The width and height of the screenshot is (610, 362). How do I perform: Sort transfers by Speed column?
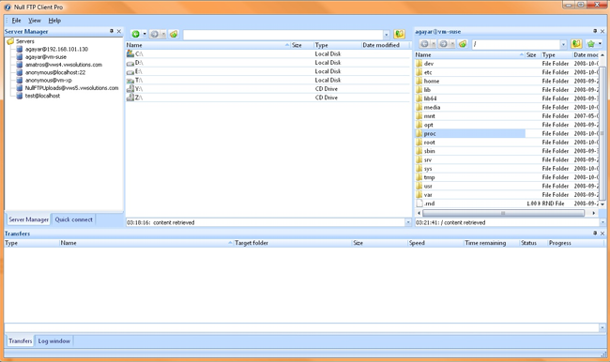click(435, 243)
